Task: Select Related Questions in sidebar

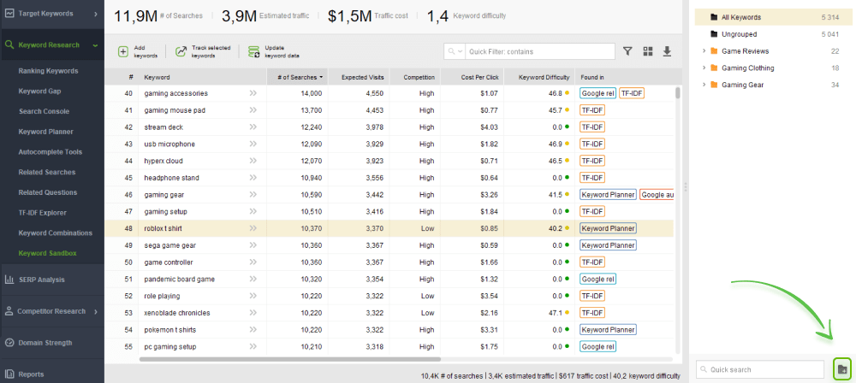Action: click(48, 192)
